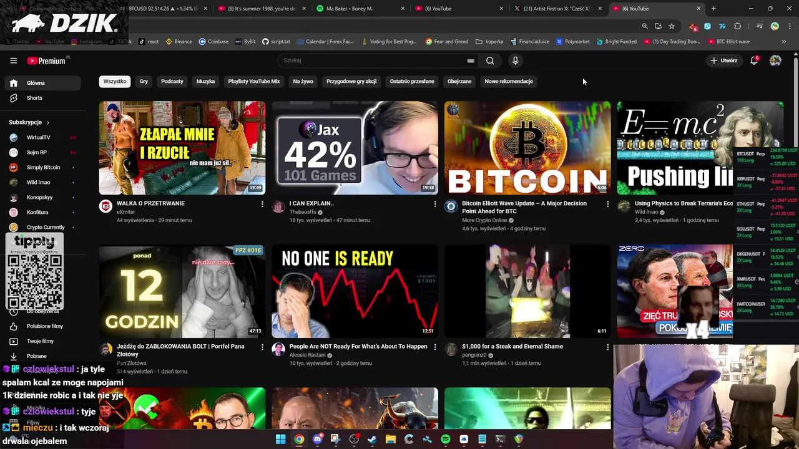Viewport: 799px width, 449px height.
Task: Open options menu for Bitcoin Elliott Wave video
Action: 607,204
